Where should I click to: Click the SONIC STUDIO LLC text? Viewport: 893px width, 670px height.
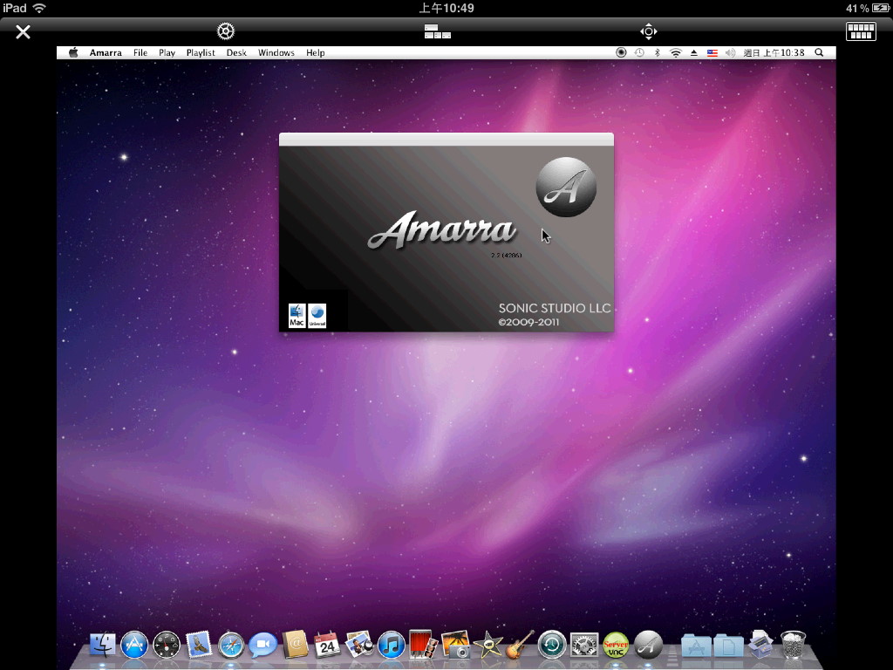[555, 308]
